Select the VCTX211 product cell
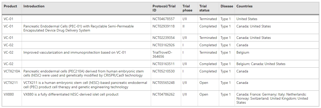This screenshot has width=321, height=108. [11, 83]
